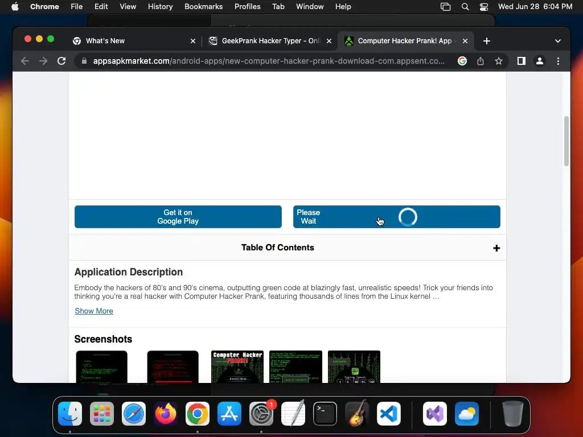Open the History menu
The height and width of the screenshot is (437, 583).
tap(160, 7)
